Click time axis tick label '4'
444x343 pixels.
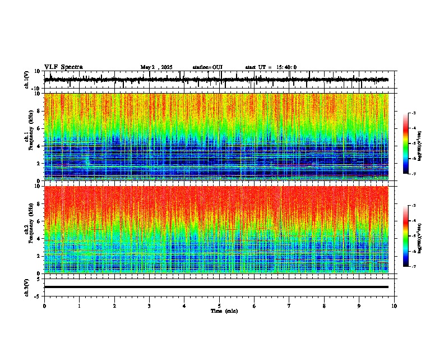click(x=184, y=306)
